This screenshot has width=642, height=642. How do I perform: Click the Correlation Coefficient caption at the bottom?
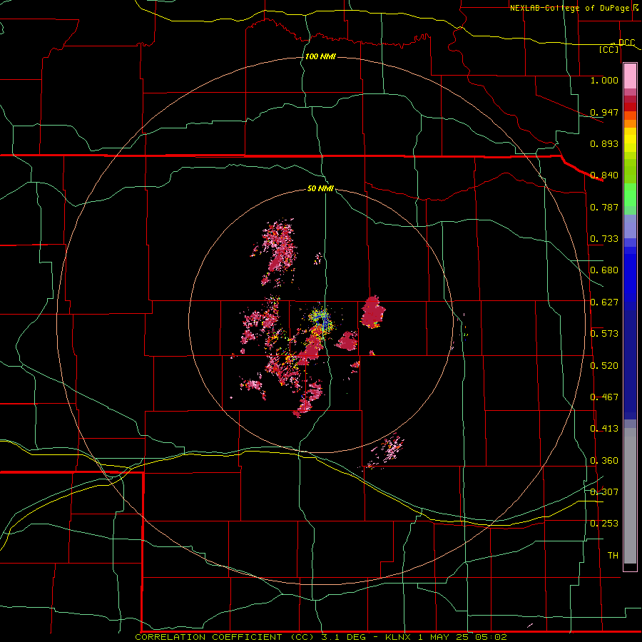(x=320, y=637)
